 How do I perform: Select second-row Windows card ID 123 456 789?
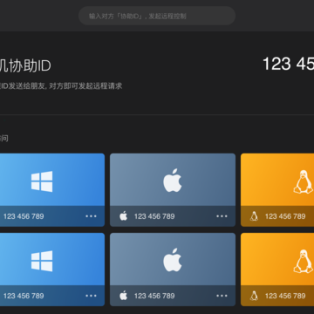click(x=24, y=296)
